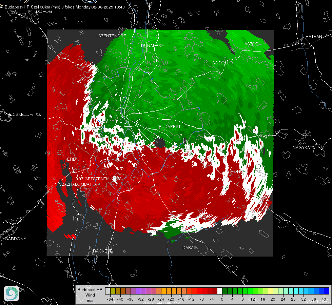Click the 'SZÁZHALOMBATTA' town label
332x305 pixels.
pyautogui.click(x=78, y=184)
